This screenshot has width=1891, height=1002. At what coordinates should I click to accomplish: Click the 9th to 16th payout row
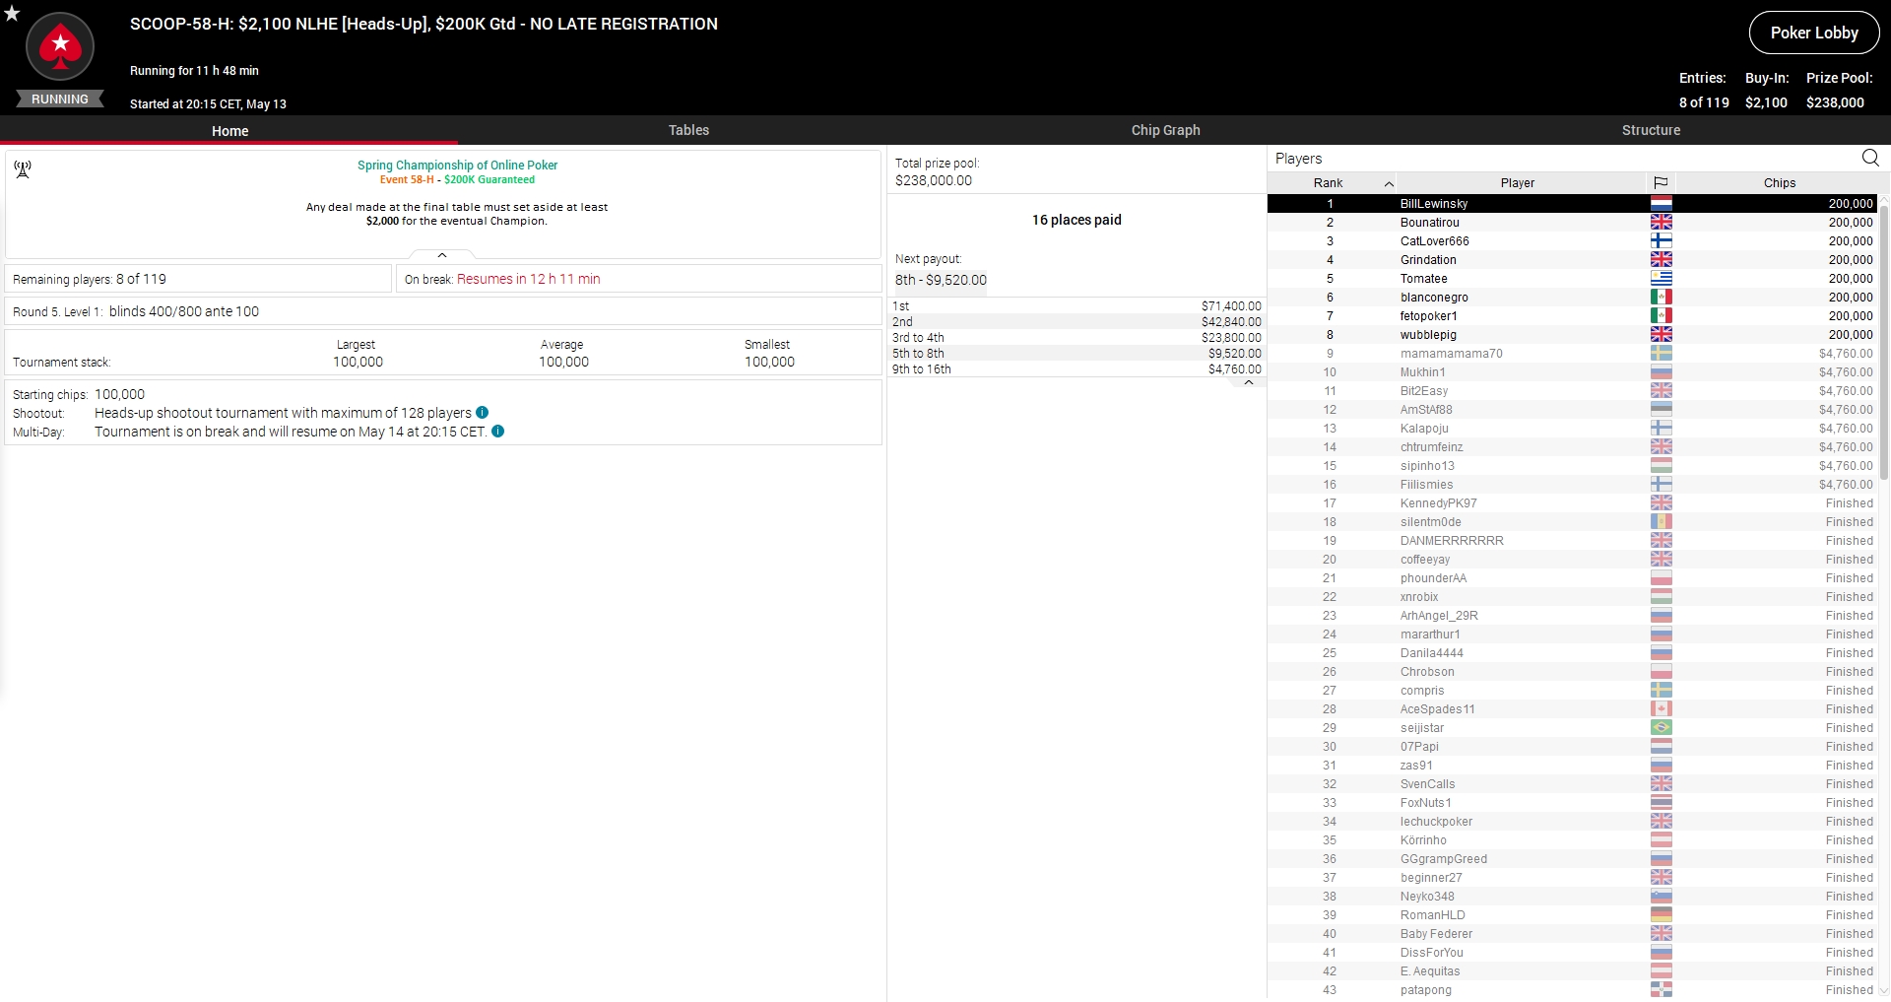point(1076,369)
